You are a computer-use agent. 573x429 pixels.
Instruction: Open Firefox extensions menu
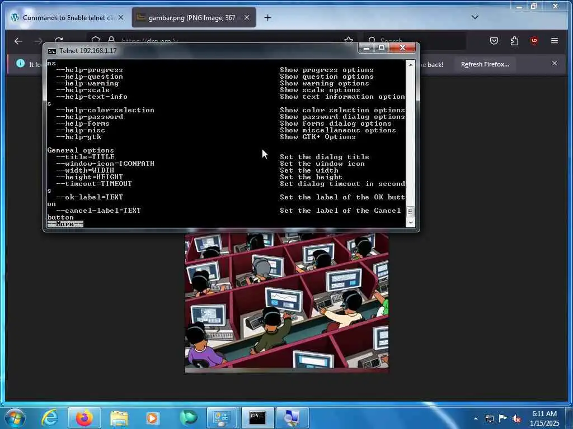[515, 41]
